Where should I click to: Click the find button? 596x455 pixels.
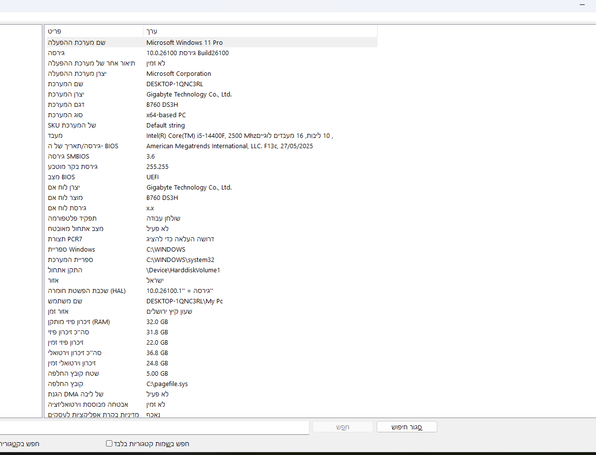click(x=343, y=426)
